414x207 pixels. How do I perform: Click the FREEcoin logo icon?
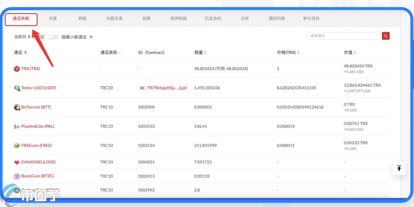(x=16, y=146)
